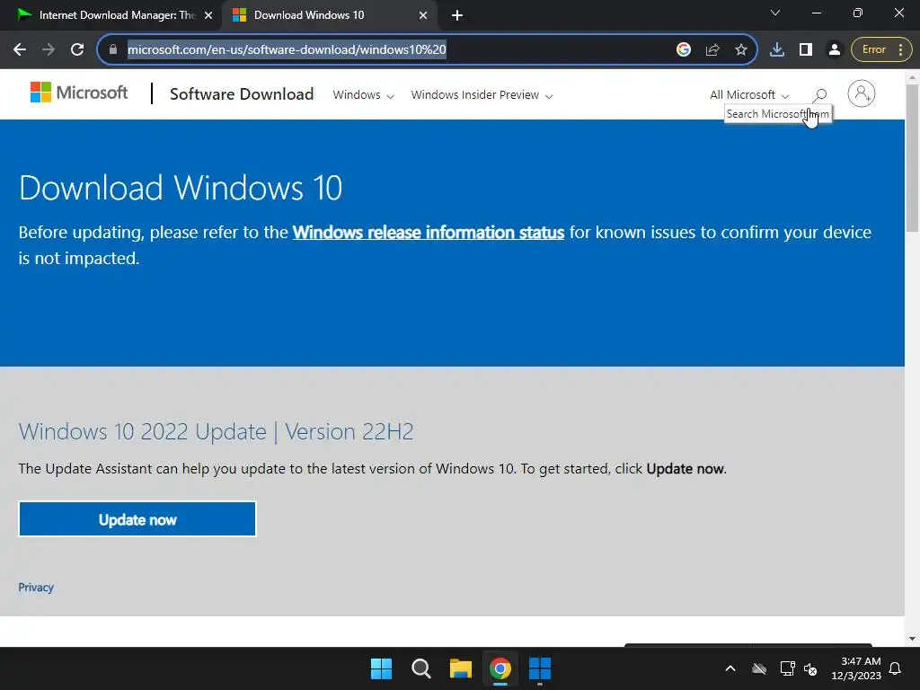The image size is (920, 690).
Task: Click the Microsoft logo
Action: click(79, 93)
